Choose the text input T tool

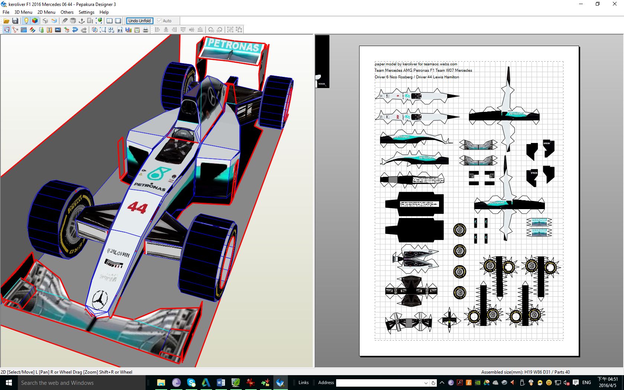coord(49,30)
